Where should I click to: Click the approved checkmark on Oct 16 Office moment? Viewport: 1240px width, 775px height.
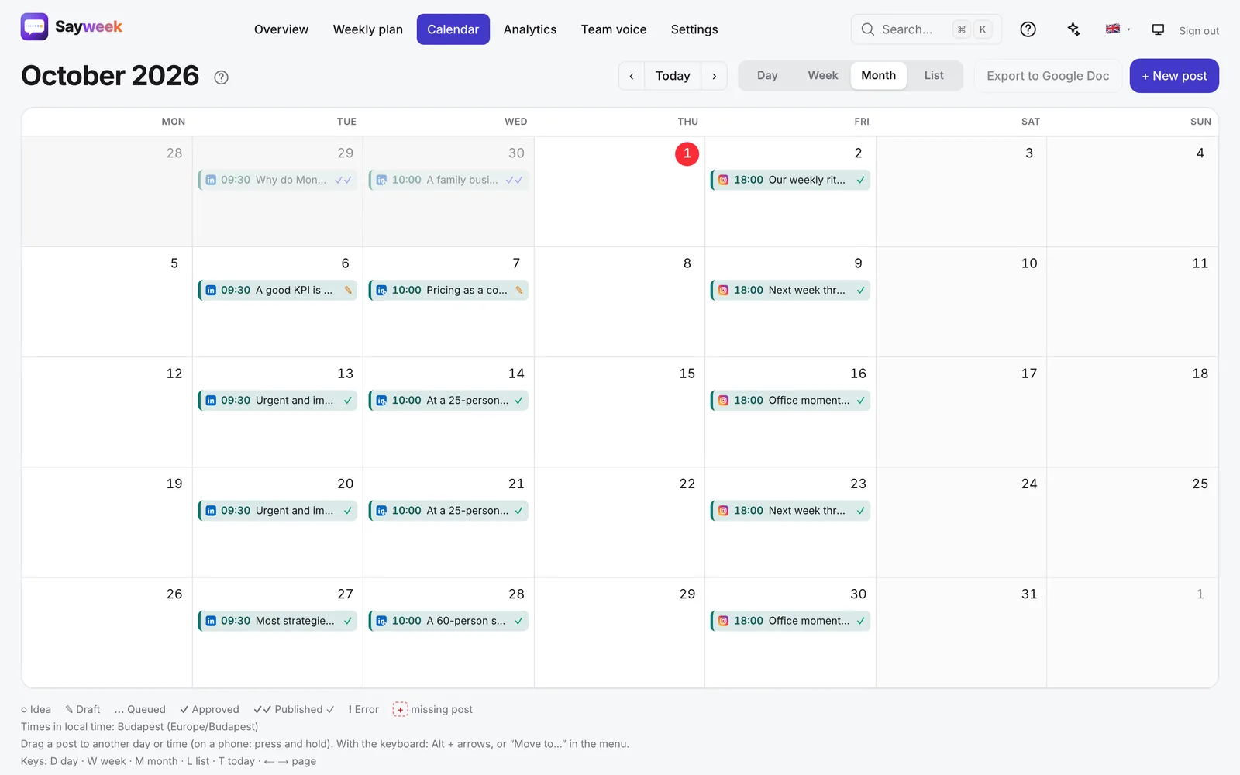click(x=860, y=401)
